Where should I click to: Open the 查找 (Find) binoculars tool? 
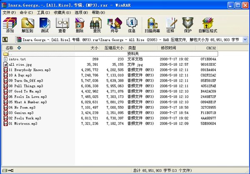click(97, 25)
